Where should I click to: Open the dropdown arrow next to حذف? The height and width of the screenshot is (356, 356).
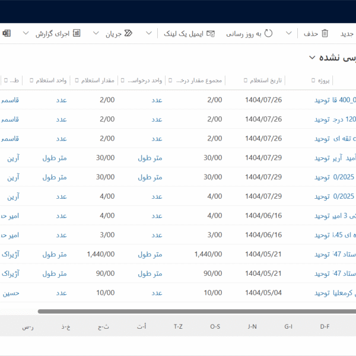[x=289, y=34]
